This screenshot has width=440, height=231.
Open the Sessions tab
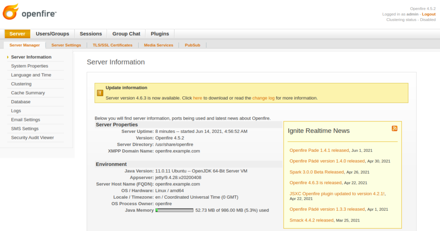pyautogui.click(x=91, y=34)
